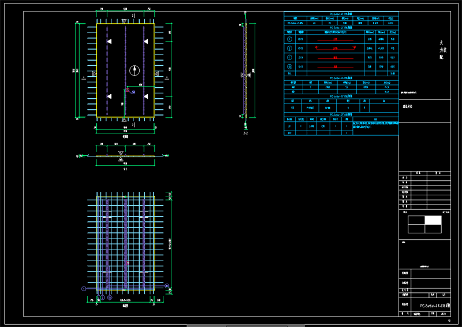Click the magenta square marker in the top plan
Viewport: 462px width, 327px height.
pos(128,90)
